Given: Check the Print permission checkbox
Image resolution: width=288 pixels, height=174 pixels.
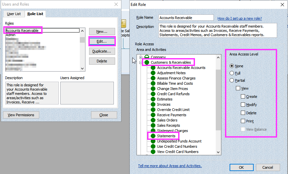Looking at the screenshot, I should tap(243, 121).
